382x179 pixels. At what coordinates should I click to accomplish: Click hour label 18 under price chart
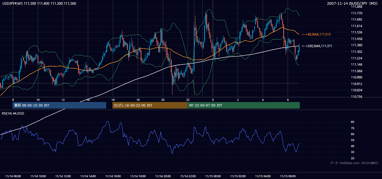point(138,100)
